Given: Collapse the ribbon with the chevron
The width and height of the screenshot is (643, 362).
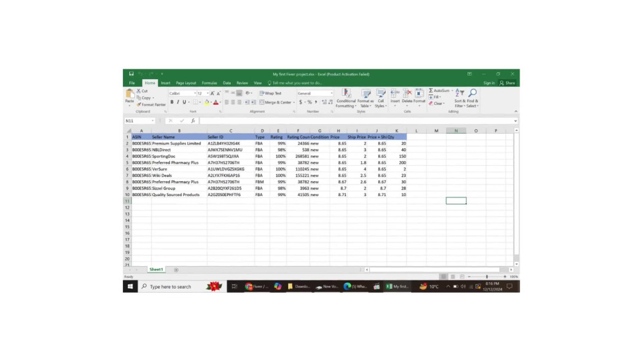Looking at the screenshot, I should click(516, 111).
